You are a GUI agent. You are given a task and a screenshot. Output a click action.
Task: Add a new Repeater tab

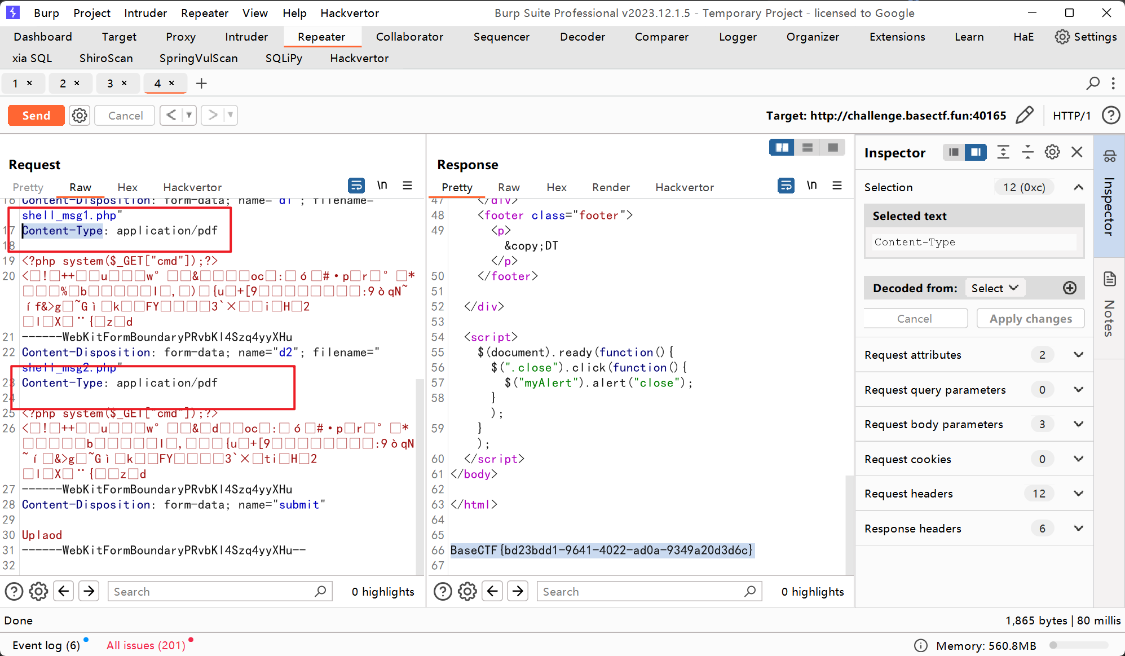pos(201,83)
